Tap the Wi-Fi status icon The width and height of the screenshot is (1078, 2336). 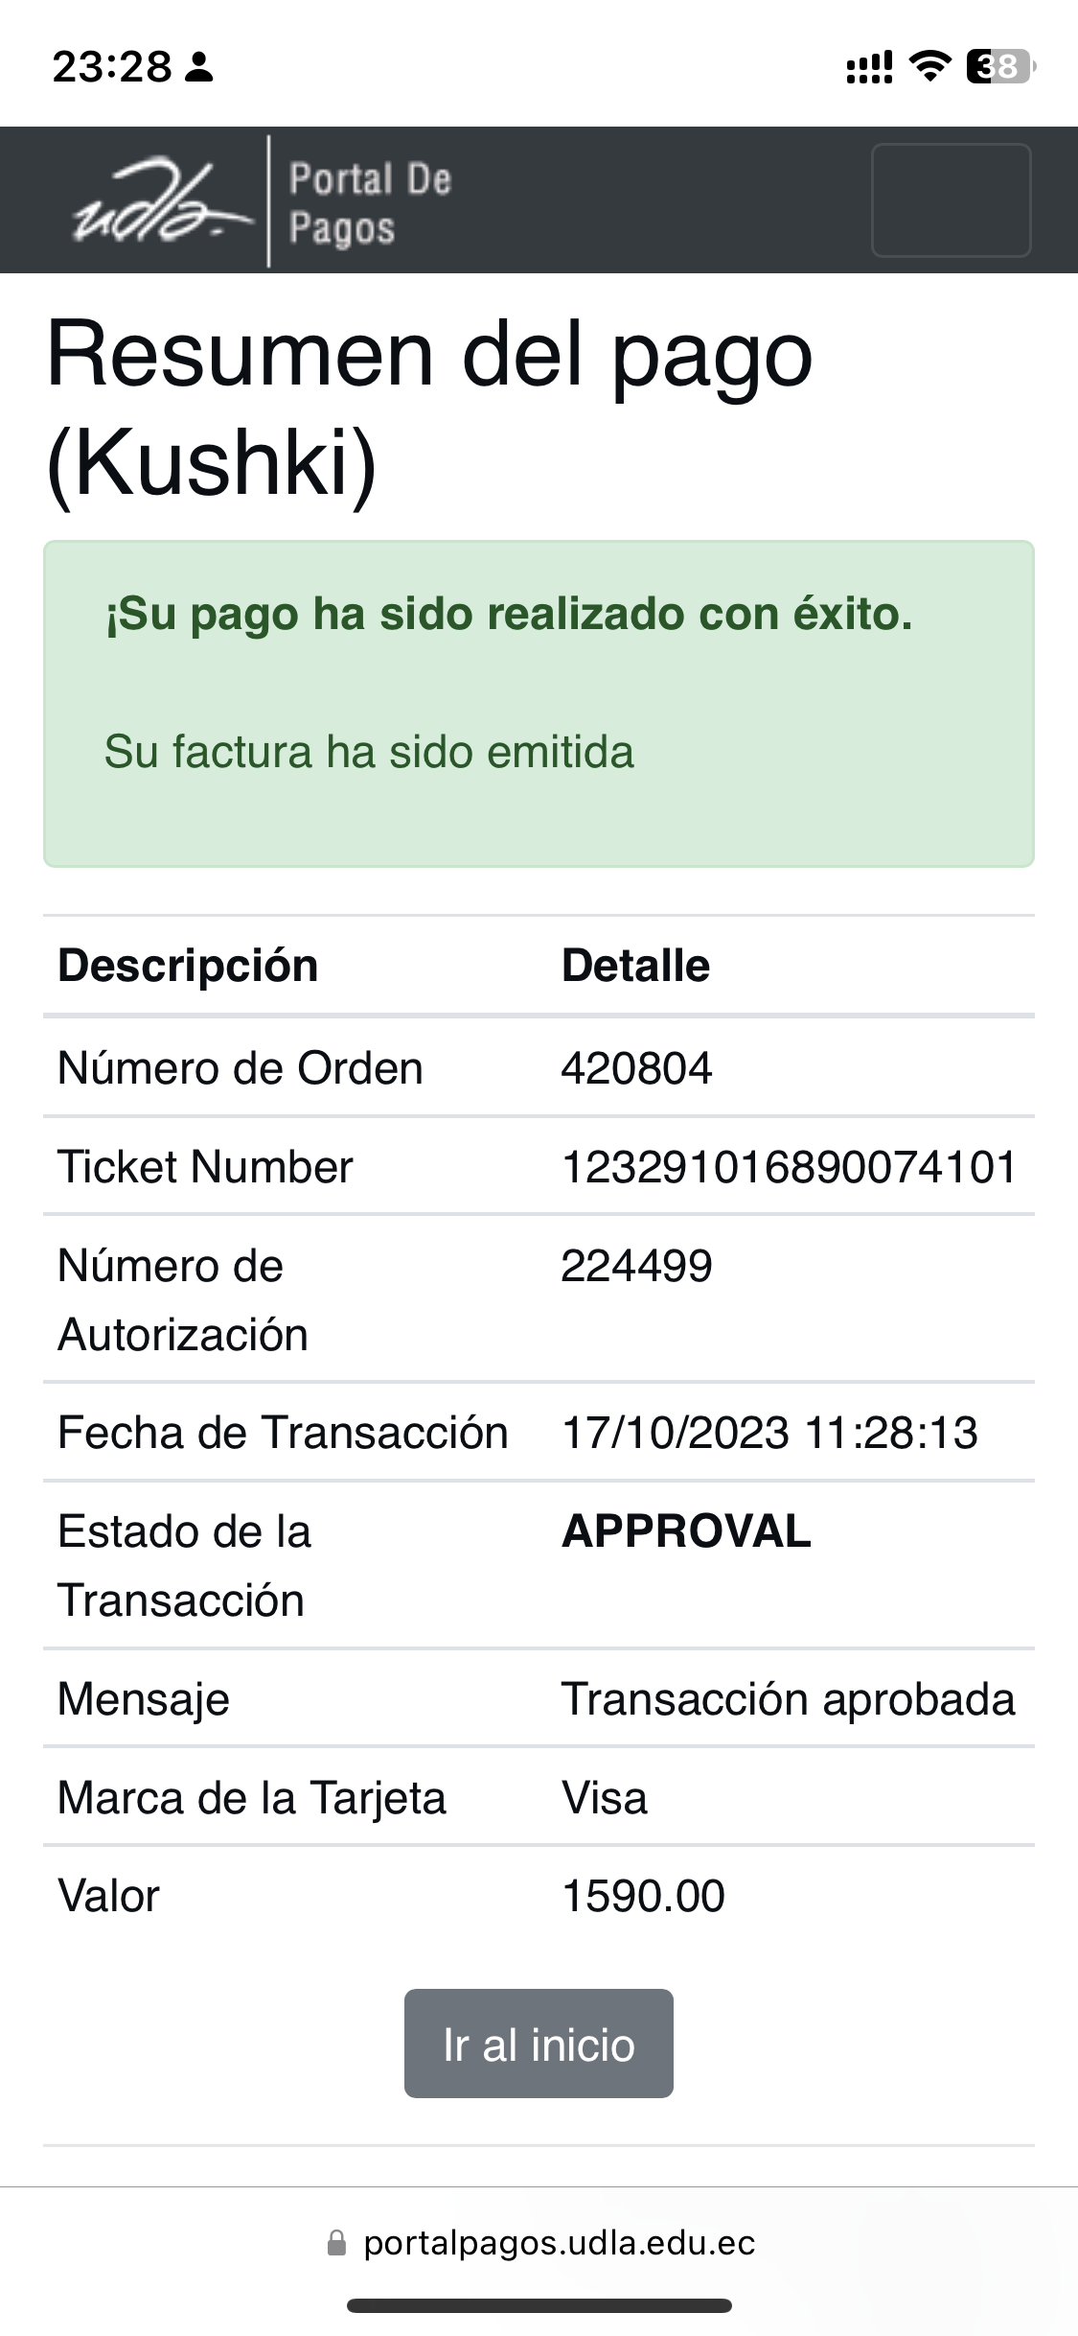[x=929, y=66]
